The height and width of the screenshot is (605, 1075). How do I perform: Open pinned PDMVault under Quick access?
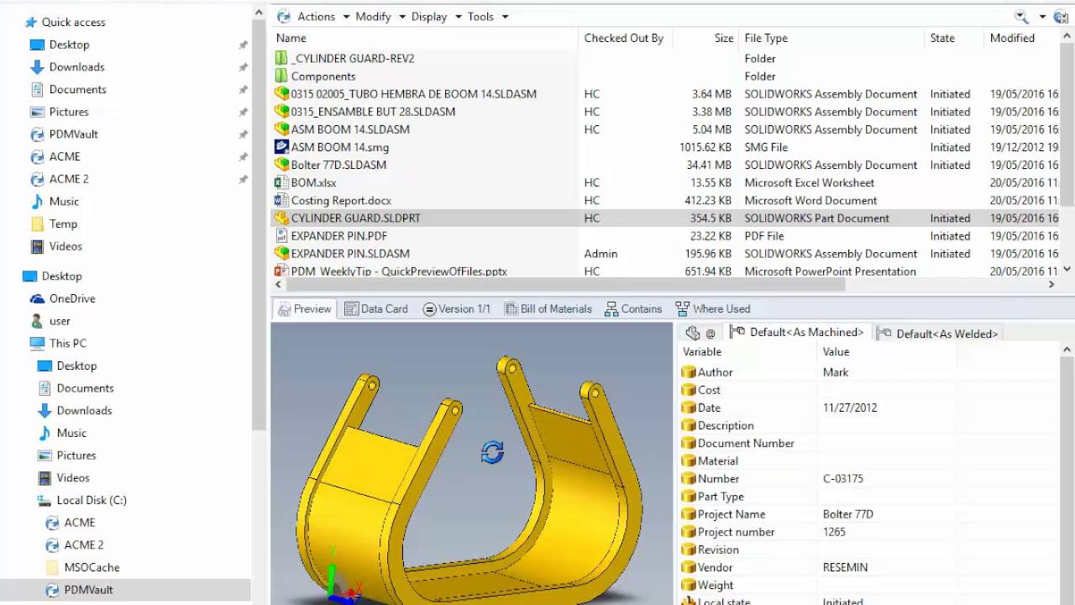coord(66,134)
